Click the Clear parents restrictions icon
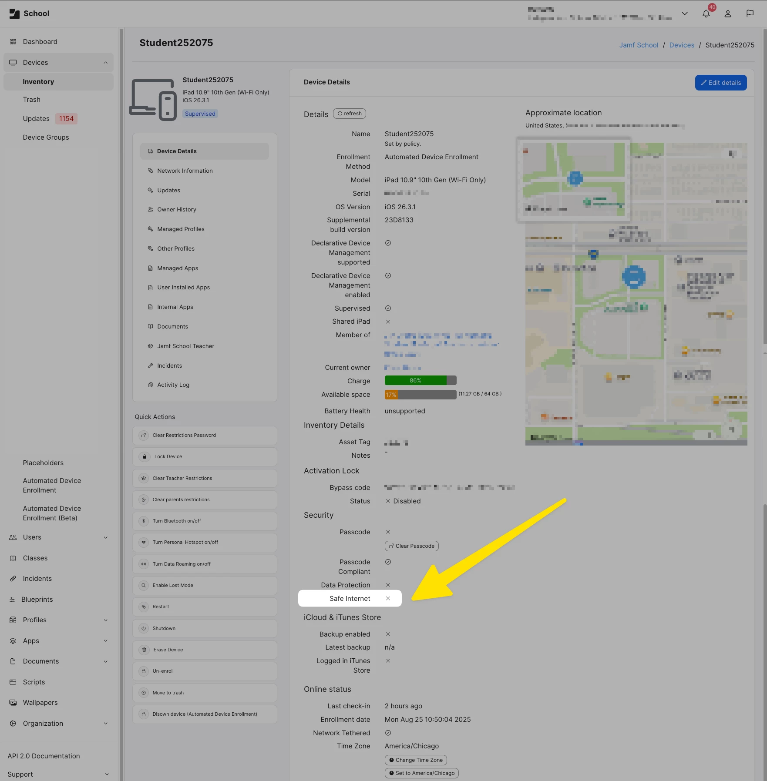767x781 pixels. [x=144, y=499]
